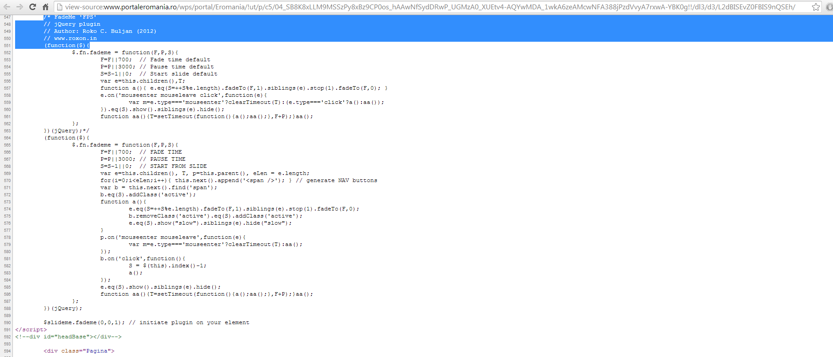Click '// START FROM SLIDE' comment line
Image resolution: width=833 pixels, height=357 pixels.
click(173, 166)
